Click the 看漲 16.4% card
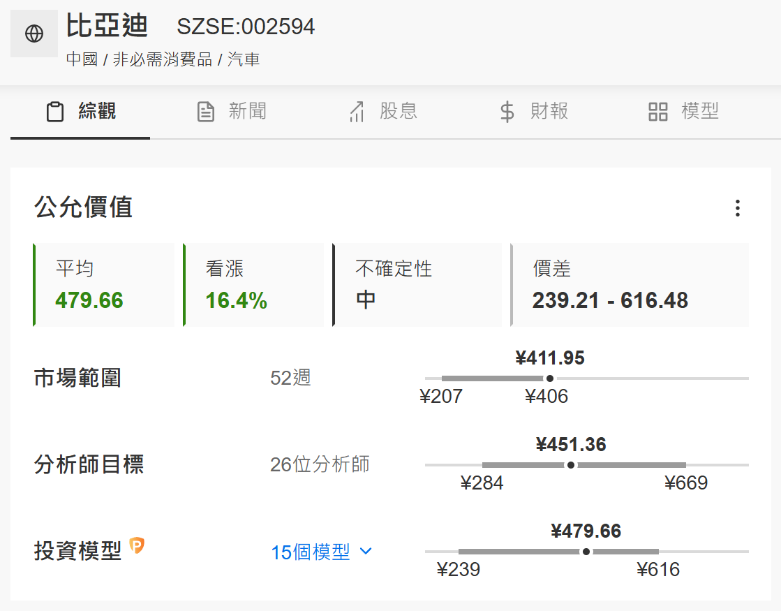The image size is (781, 611). [253, 285]
